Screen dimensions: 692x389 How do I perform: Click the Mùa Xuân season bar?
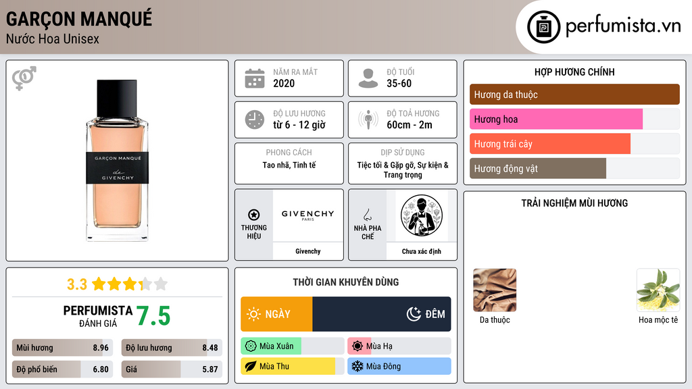click(x=292, y=346)
